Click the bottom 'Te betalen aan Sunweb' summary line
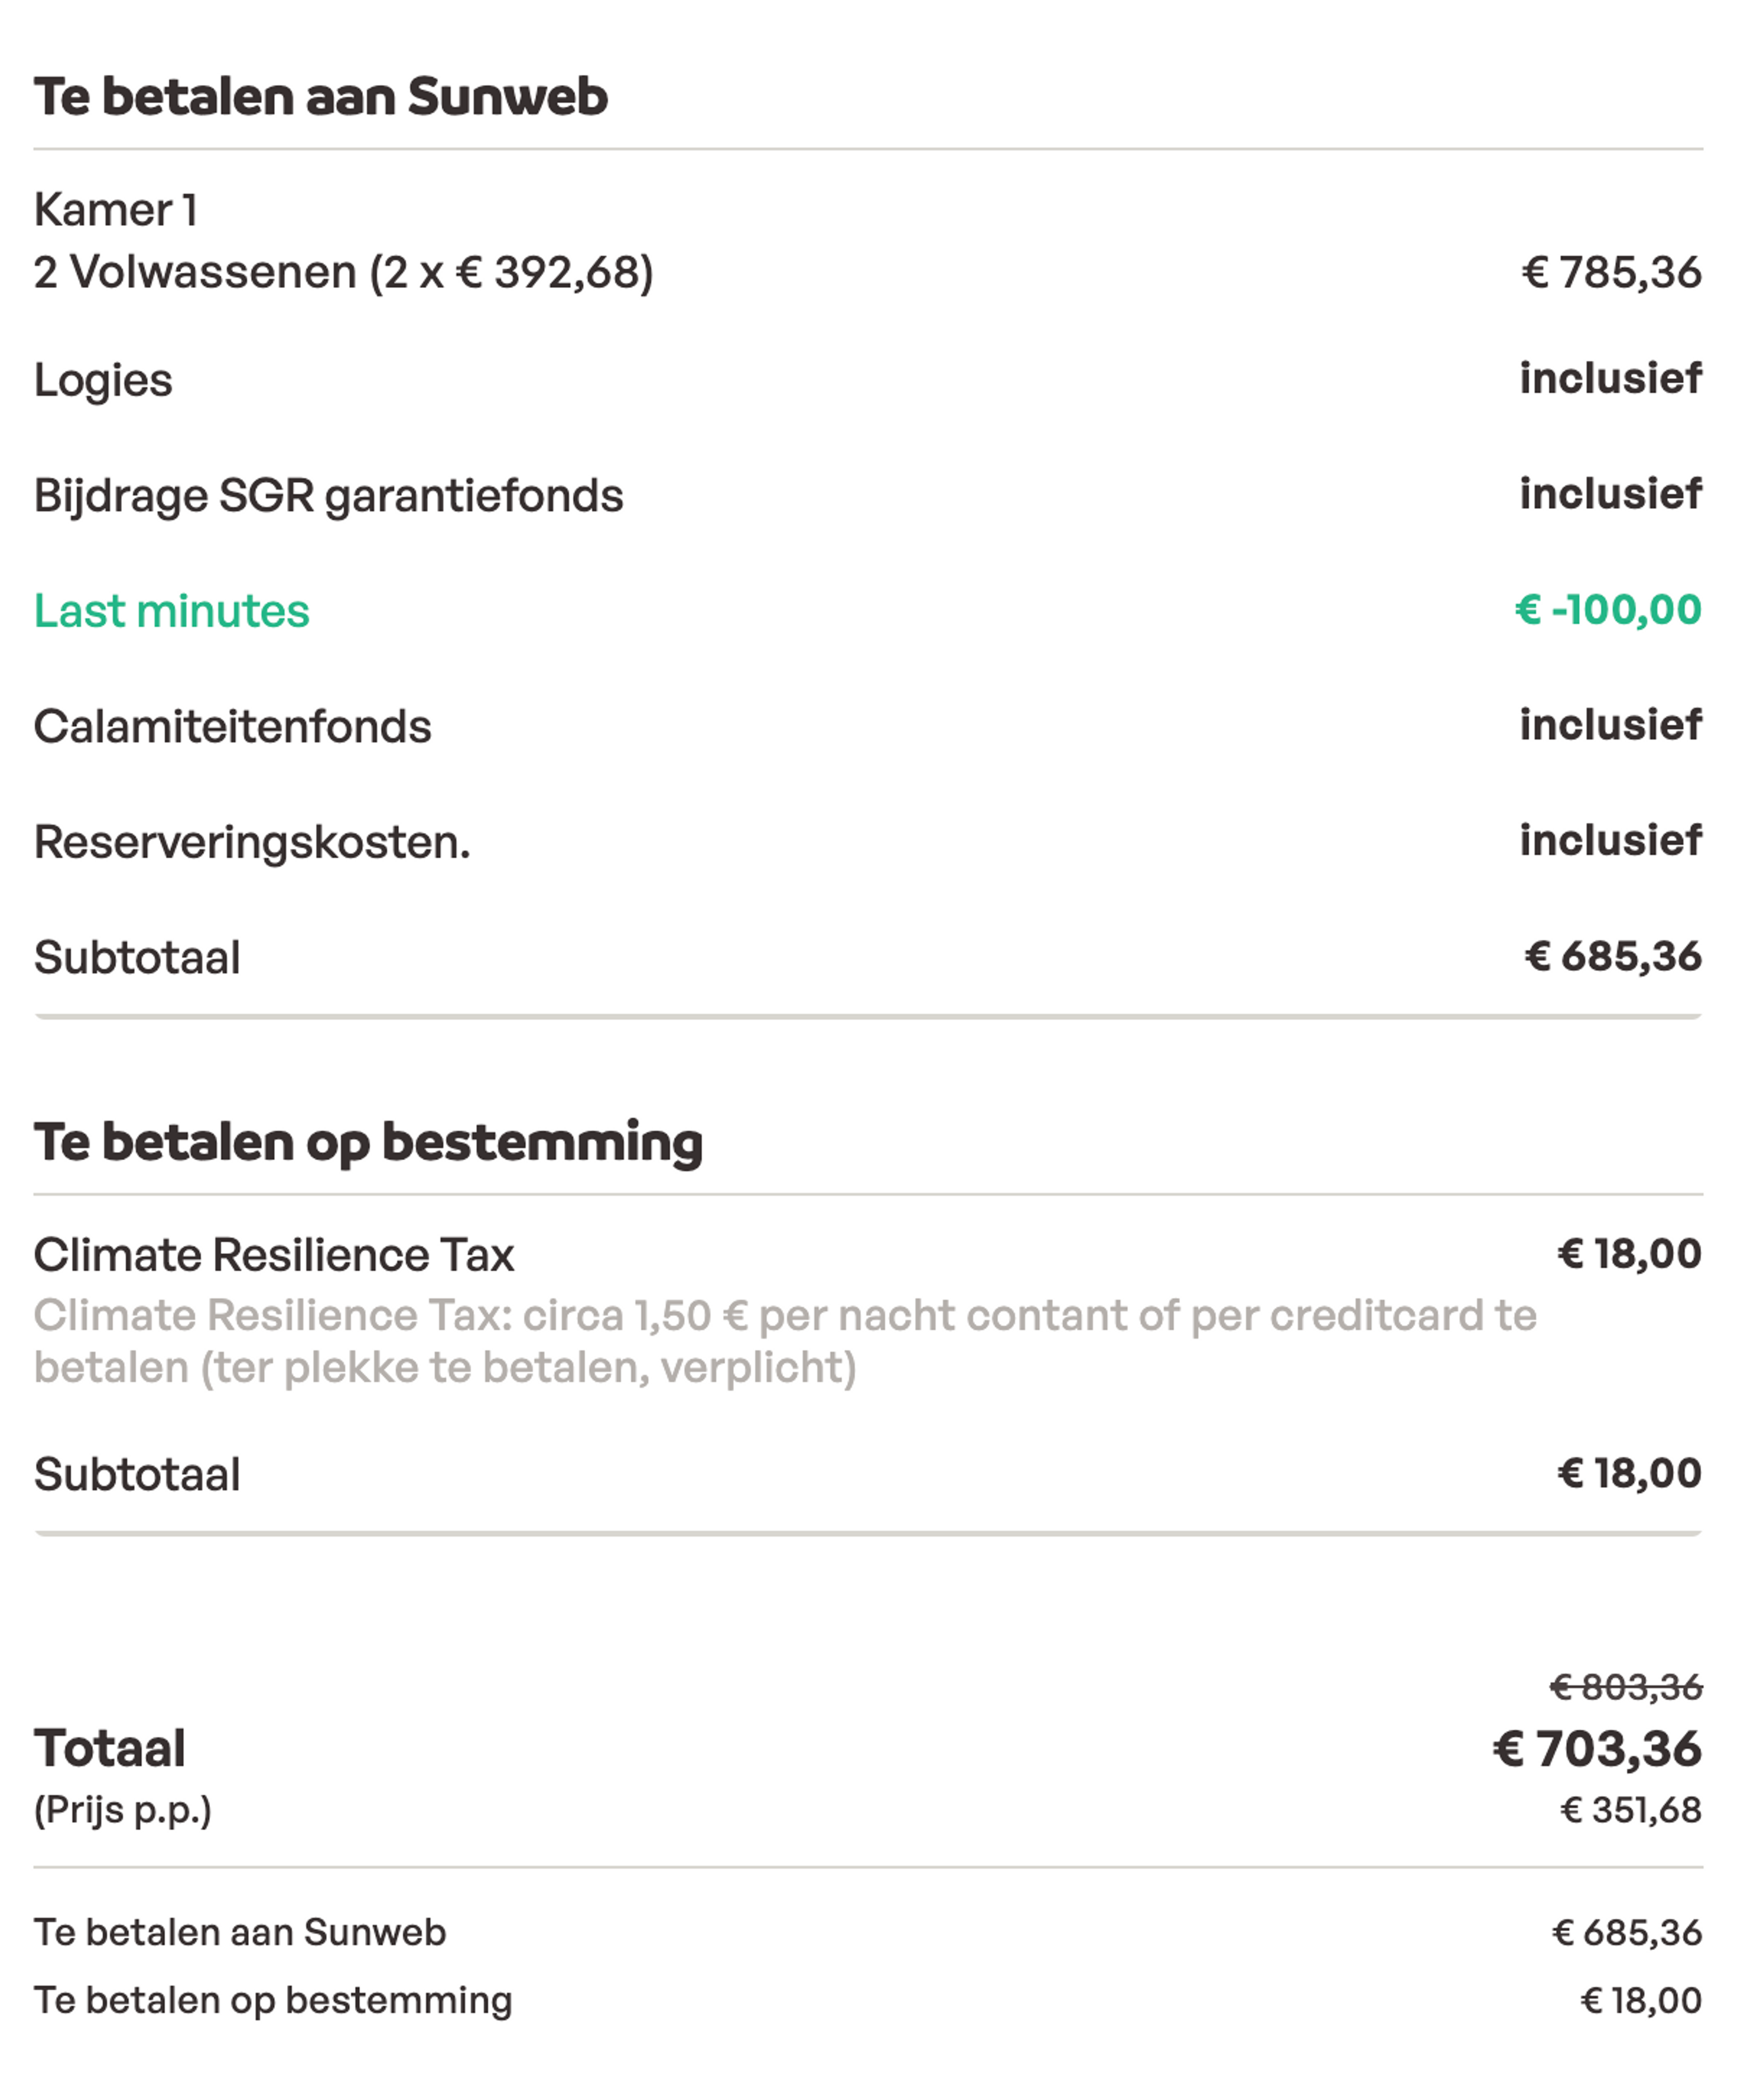The height and width of the screenshot is (2082, 1764). click(x=239, y=1933)
